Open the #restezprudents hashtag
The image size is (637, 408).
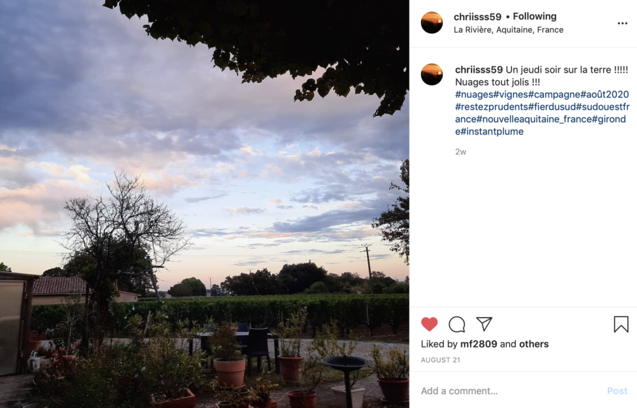tap(492, 107)
